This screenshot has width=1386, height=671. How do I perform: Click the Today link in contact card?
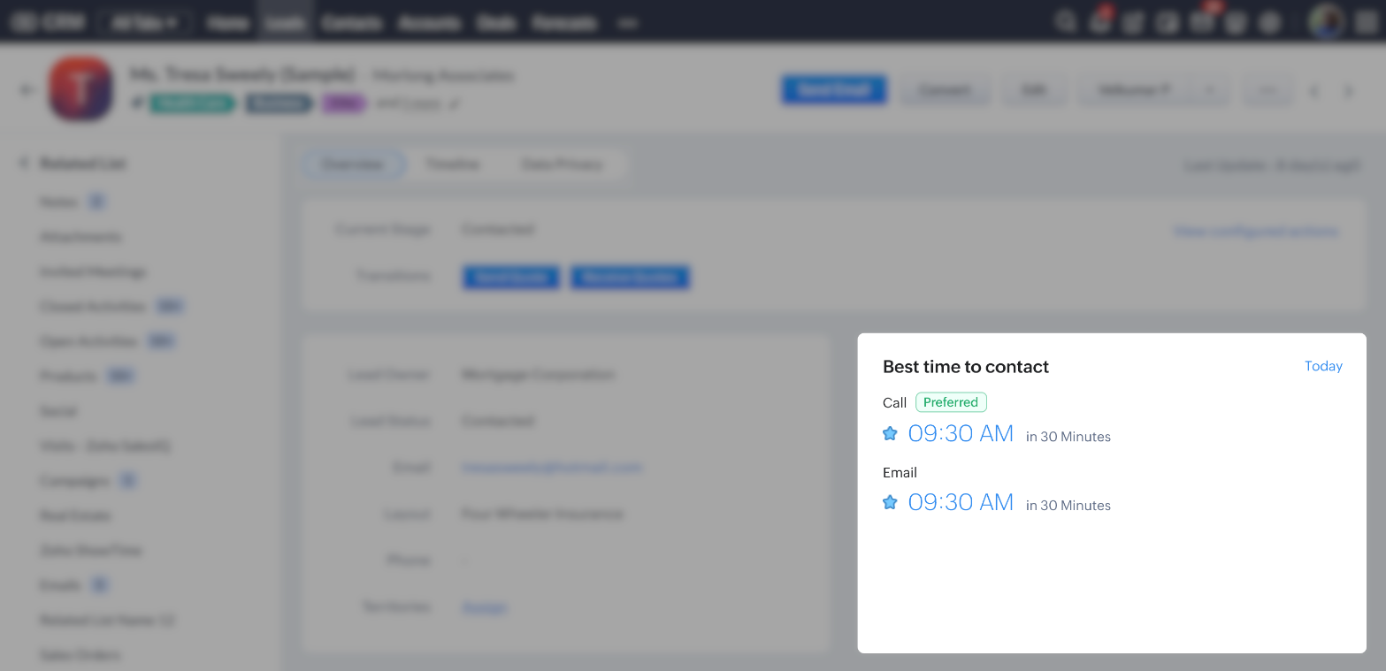[x=1323, y=366]
